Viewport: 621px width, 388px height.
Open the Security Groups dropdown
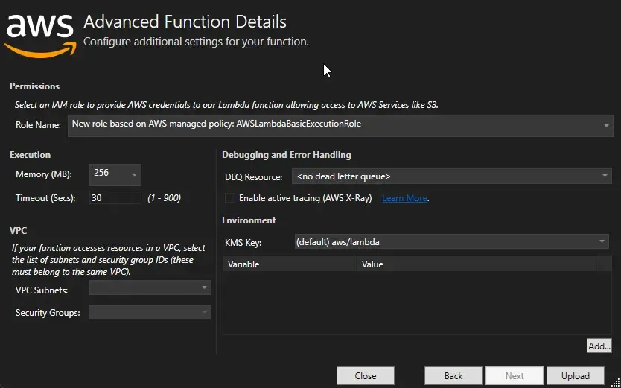[150, 312]
